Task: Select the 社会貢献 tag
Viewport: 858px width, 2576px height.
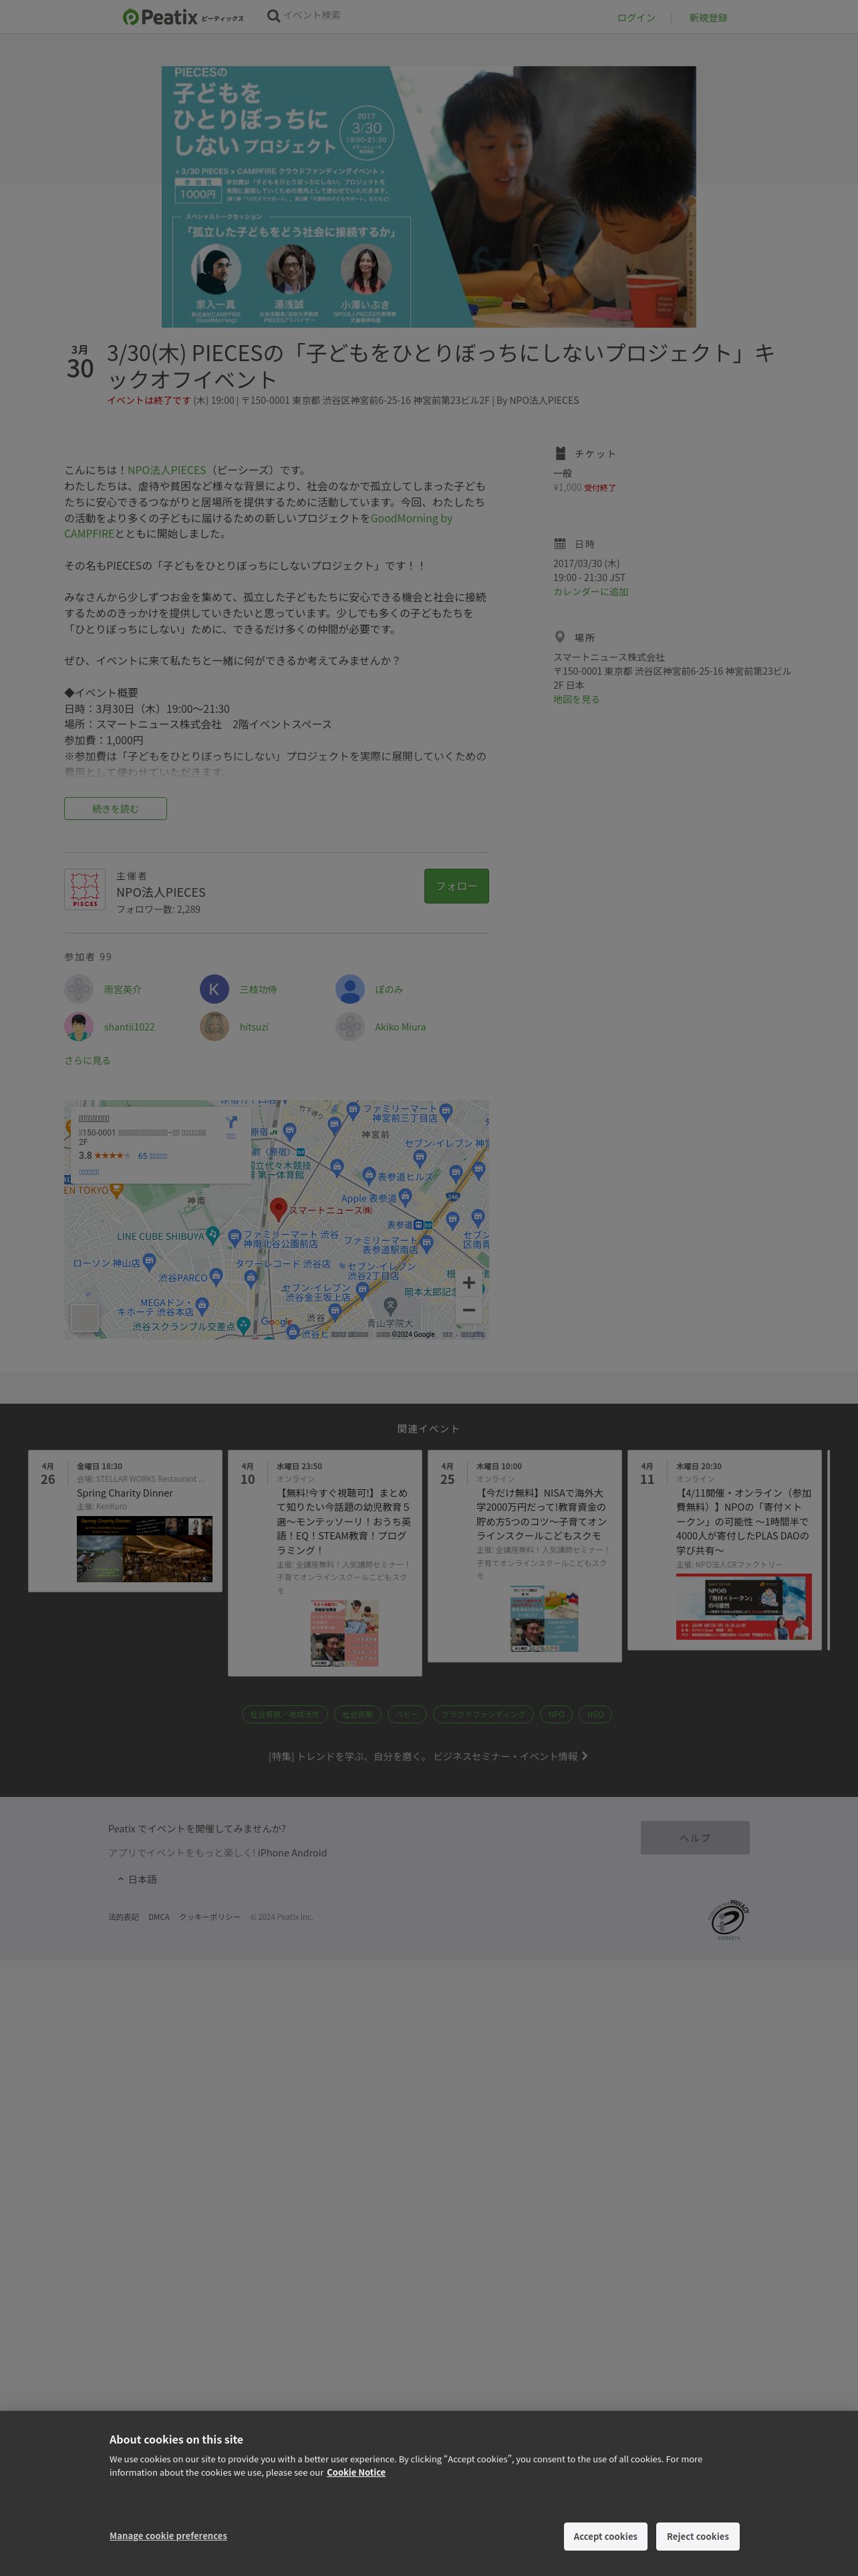Action: pyautogui.click(x=357, y=1714)
